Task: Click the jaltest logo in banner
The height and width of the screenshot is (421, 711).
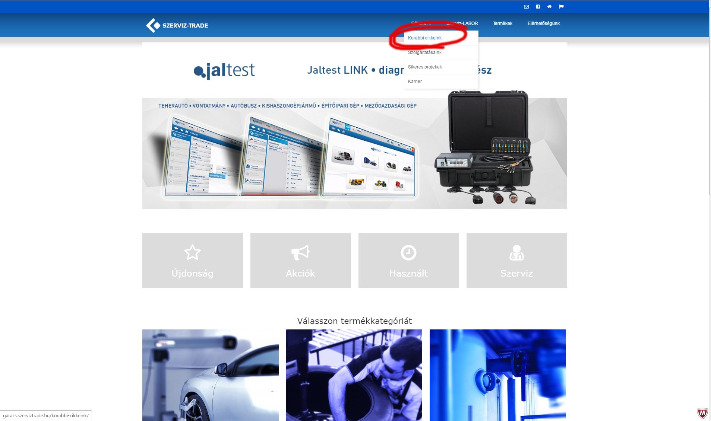Action: coord(224,70)
